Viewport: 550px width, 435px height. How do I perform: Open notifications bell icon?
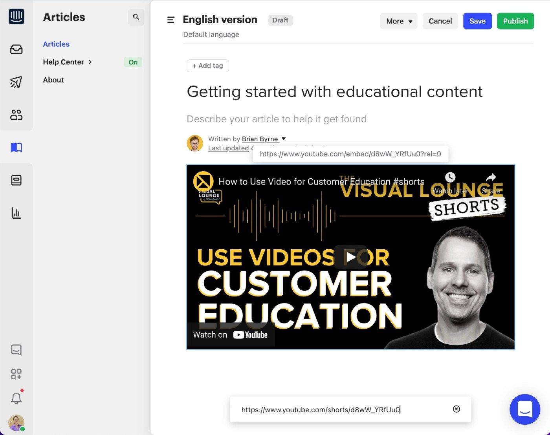[16, 398]
